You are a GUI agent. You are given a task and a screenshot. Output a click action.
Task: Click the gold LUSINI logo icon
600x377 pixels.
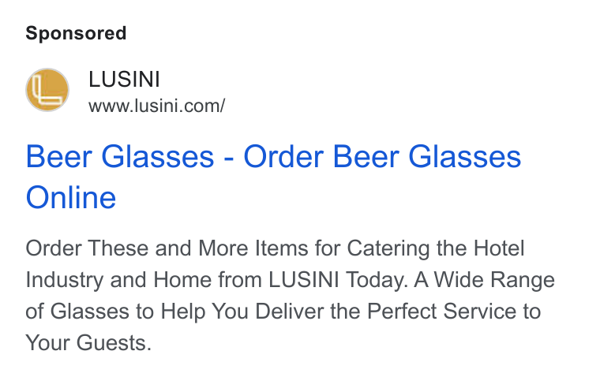point(47,90)
